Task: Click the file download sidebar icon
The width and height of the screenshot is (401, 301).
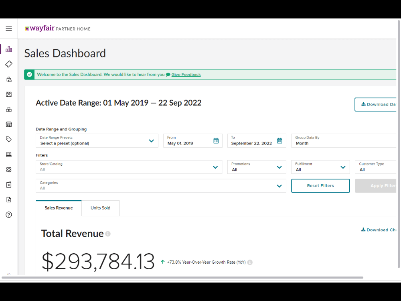Action: 9,199
